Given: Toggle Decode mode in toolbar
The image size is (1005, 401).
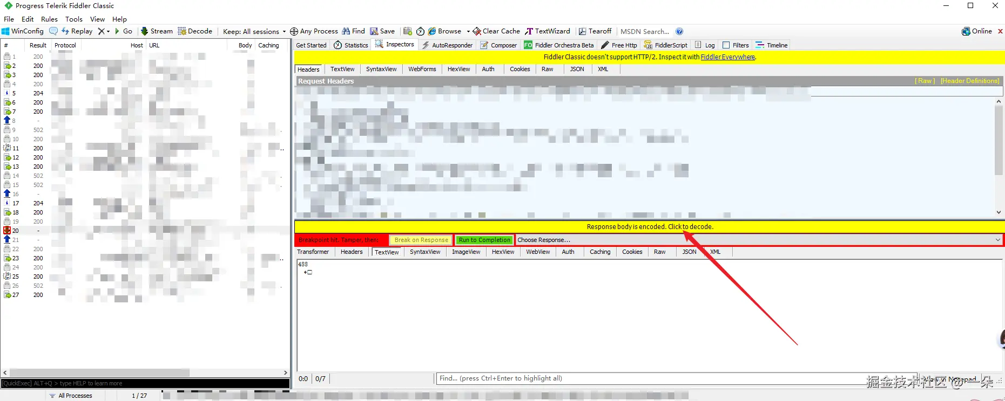Looking at the screenshot, I should pyautogui.click(x=195, y=31).
